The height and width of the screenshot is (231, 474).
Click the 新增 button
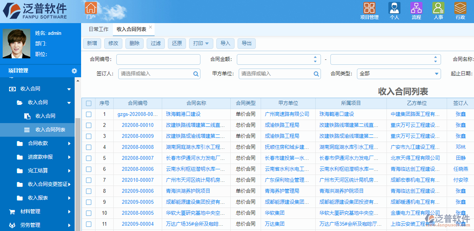92,43
